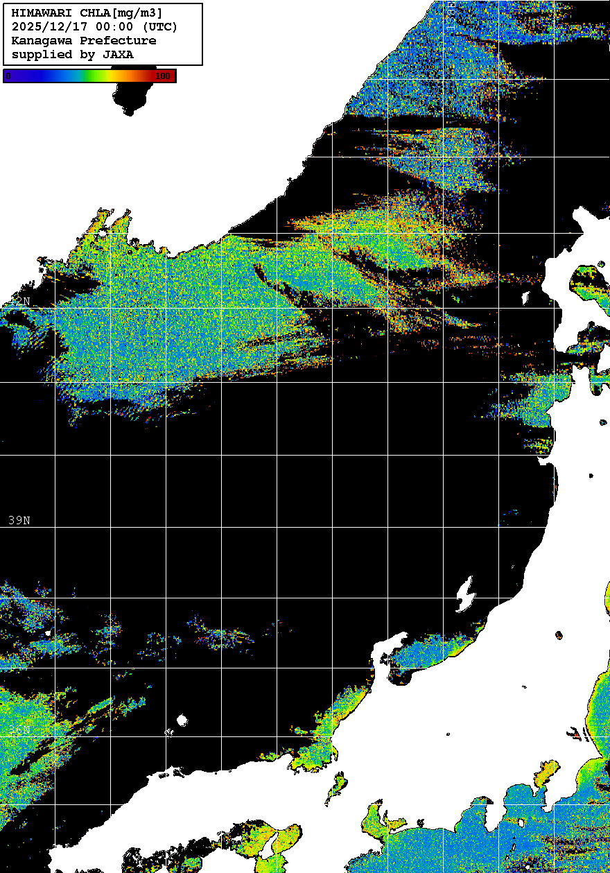Click the 42N latitude label
Viewport: 610px width, 873px height.
pos(19,302)
